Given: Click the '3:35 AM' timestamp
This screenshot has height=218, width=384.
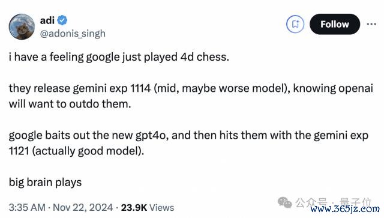Looking at the screenshot, I should (27, 207).
